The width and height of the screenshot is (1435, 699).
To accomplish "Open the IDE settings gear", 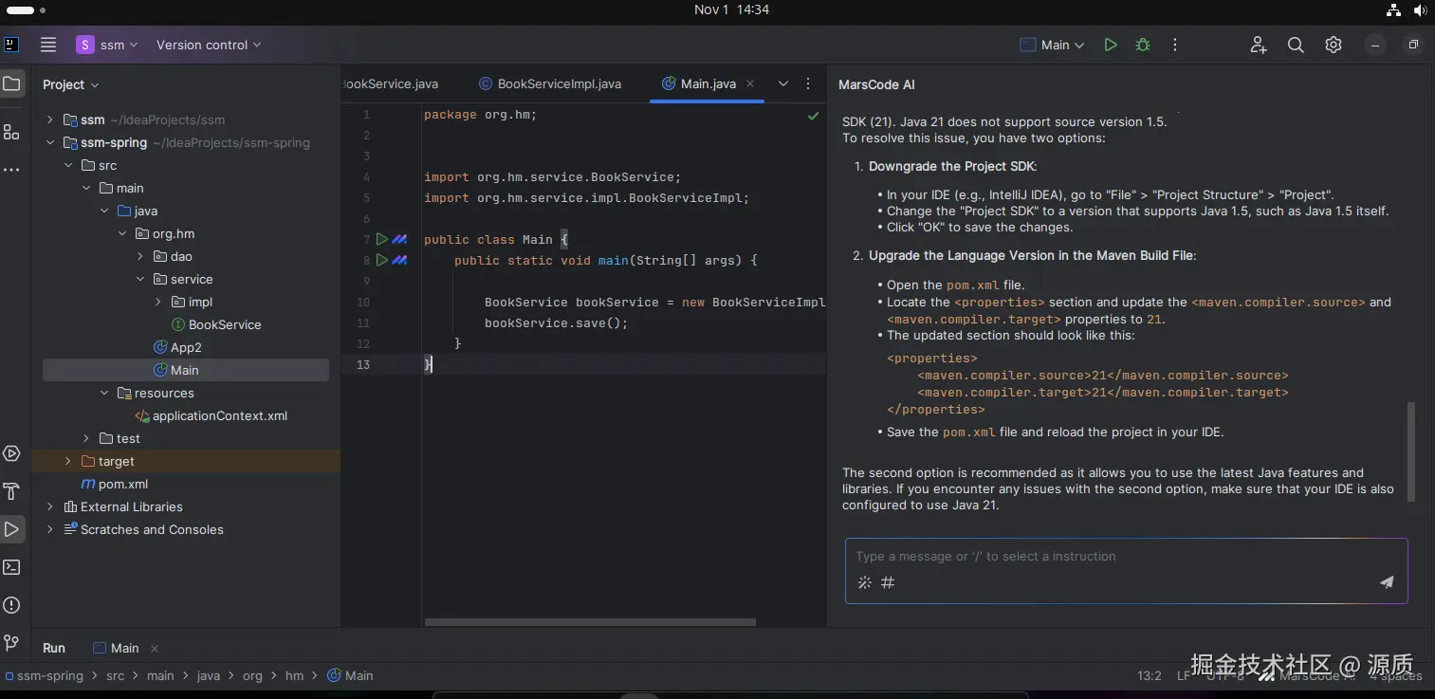I will 1334,45.
